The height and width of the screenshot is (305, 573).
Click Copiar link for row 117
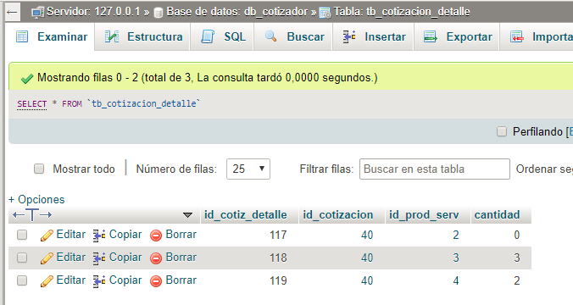pos(125,235)
